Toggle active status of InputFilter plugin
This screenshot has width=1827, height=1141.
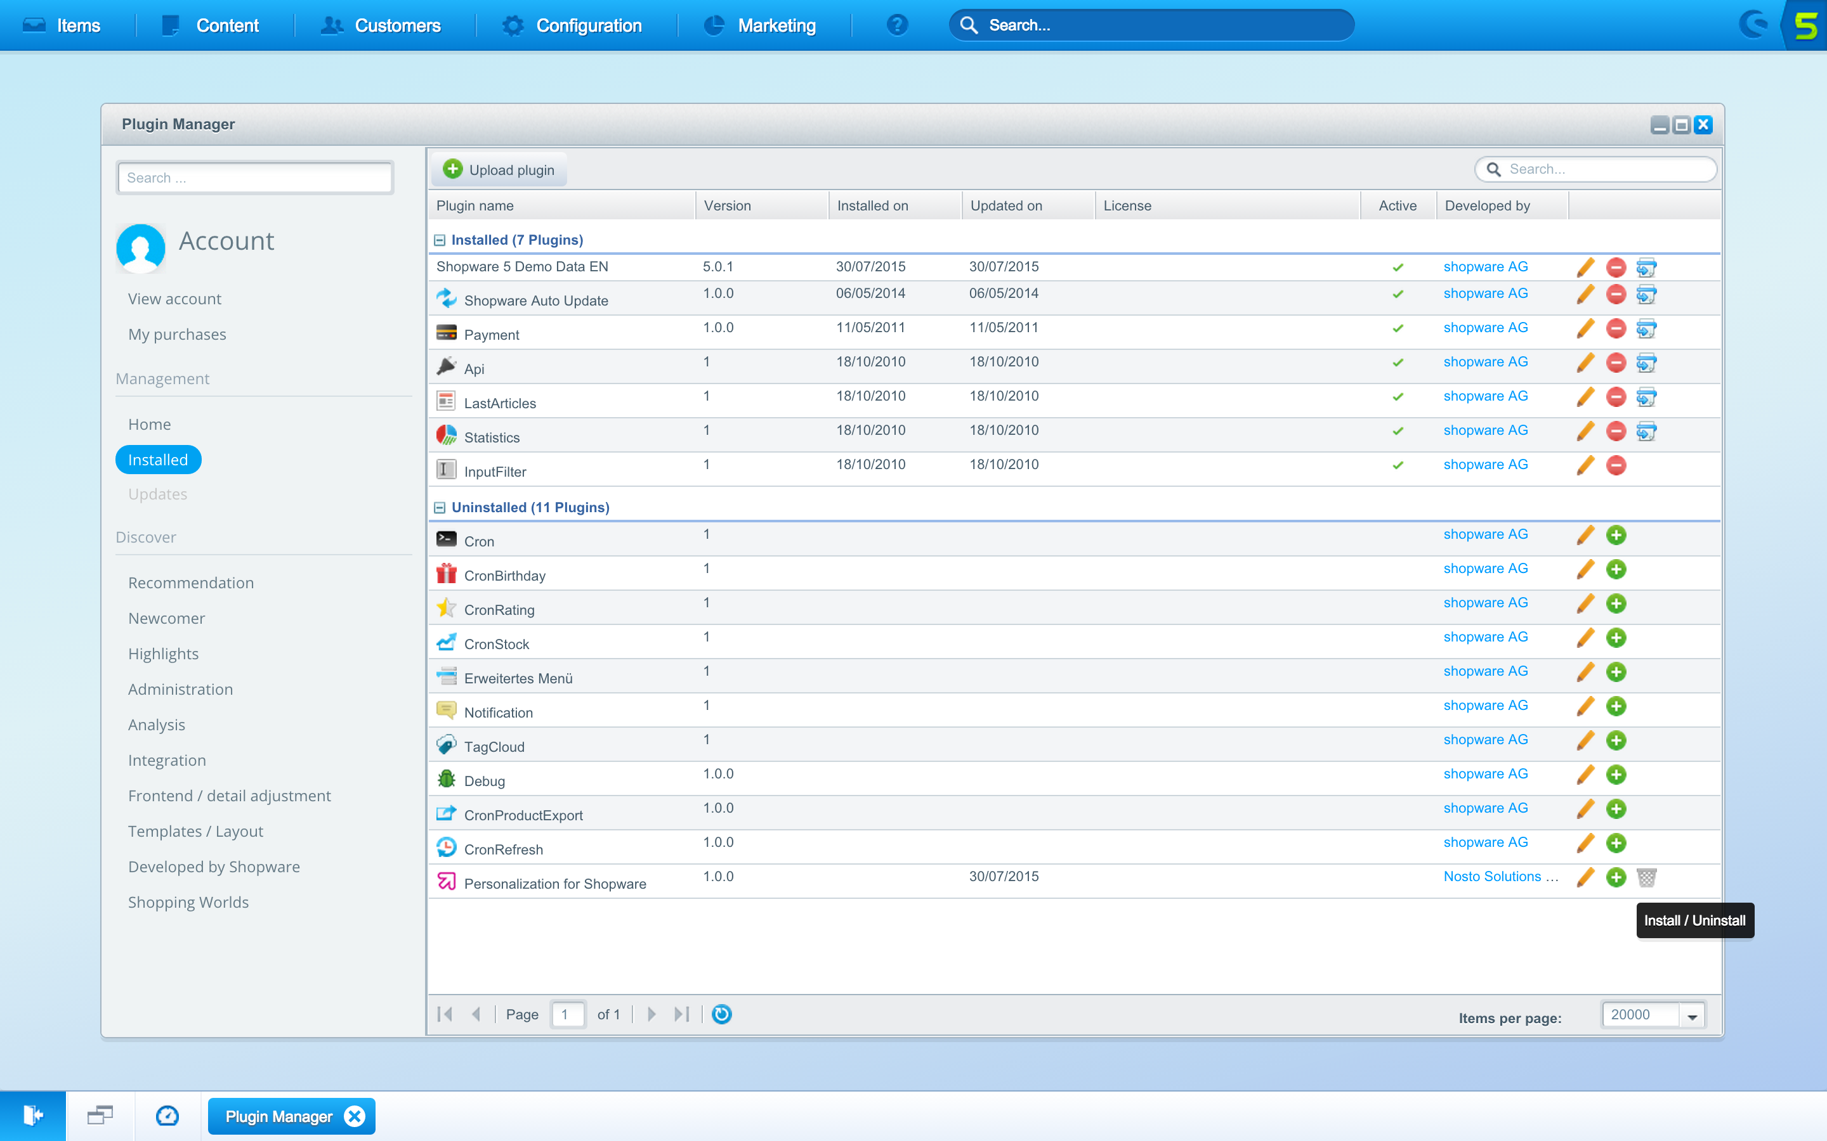click(1398, 466)
